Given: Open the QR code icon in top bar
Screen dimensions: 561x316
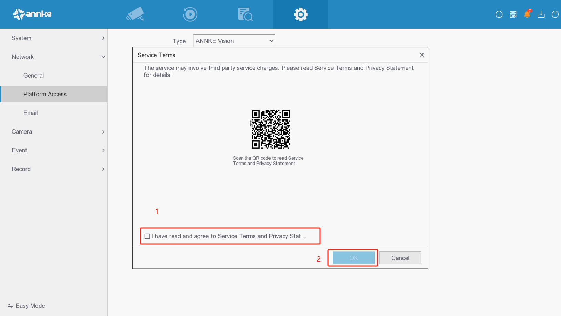Looking at the screenshot, I should (x=513, y=14).
